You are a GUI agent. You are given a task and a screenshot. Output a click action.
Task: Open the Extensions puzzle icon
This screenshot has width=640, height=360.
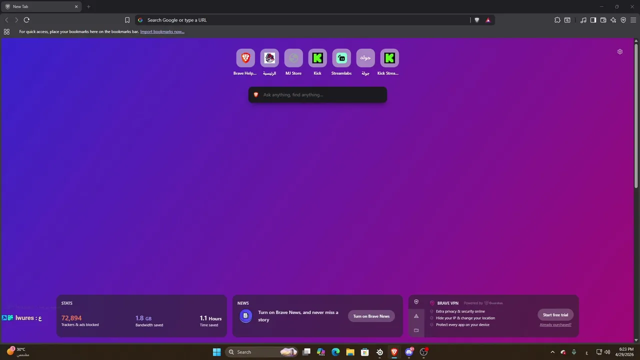(x=557, y=20)
